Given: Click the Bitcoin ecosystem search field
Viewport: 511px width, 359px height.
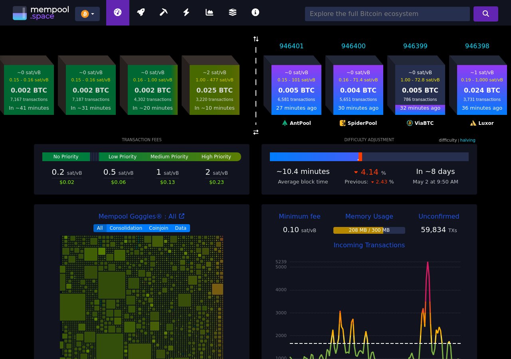Looking at the screenshot, I should pos(387,14).
